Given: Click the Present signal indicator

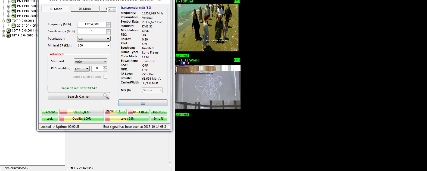Looking at the screenshot, I should (x=50, y=112).
